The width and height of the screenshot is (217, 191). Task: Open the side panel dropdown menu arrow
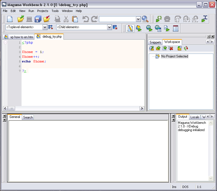209,37
